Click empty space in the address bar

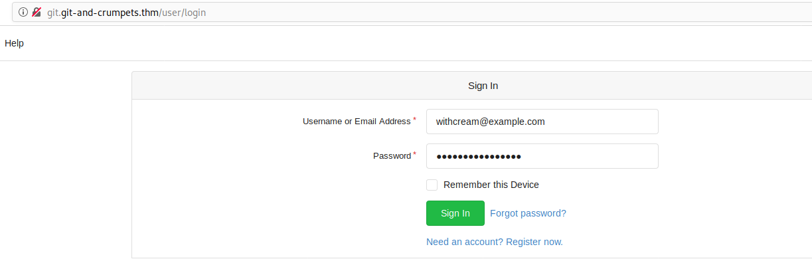505,13
